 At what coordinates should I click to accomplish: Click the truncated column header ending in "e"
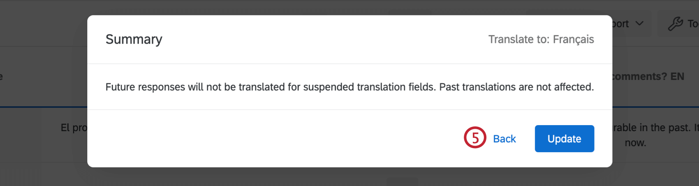pos(1,76)
